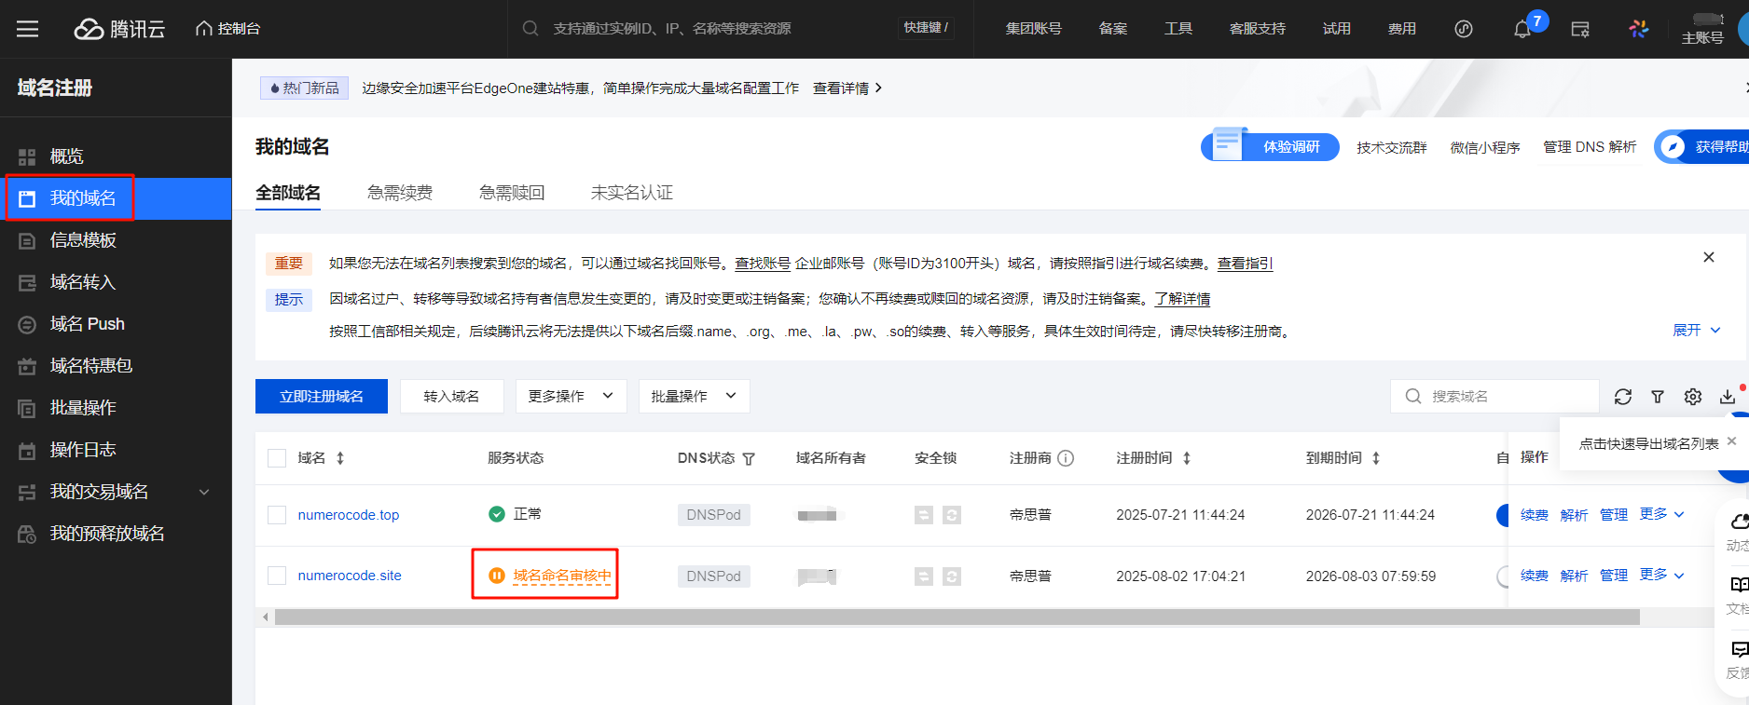Open the 批量操作 dropdown button
This screenshot has width=1749, height=705.
point(694,397)
